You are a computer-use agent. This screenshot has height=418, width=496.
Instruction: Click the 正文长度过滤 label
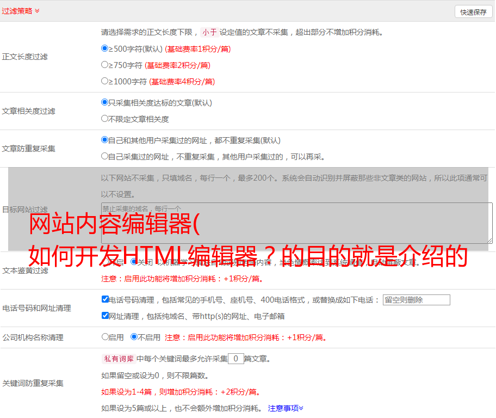coord(24,57)
